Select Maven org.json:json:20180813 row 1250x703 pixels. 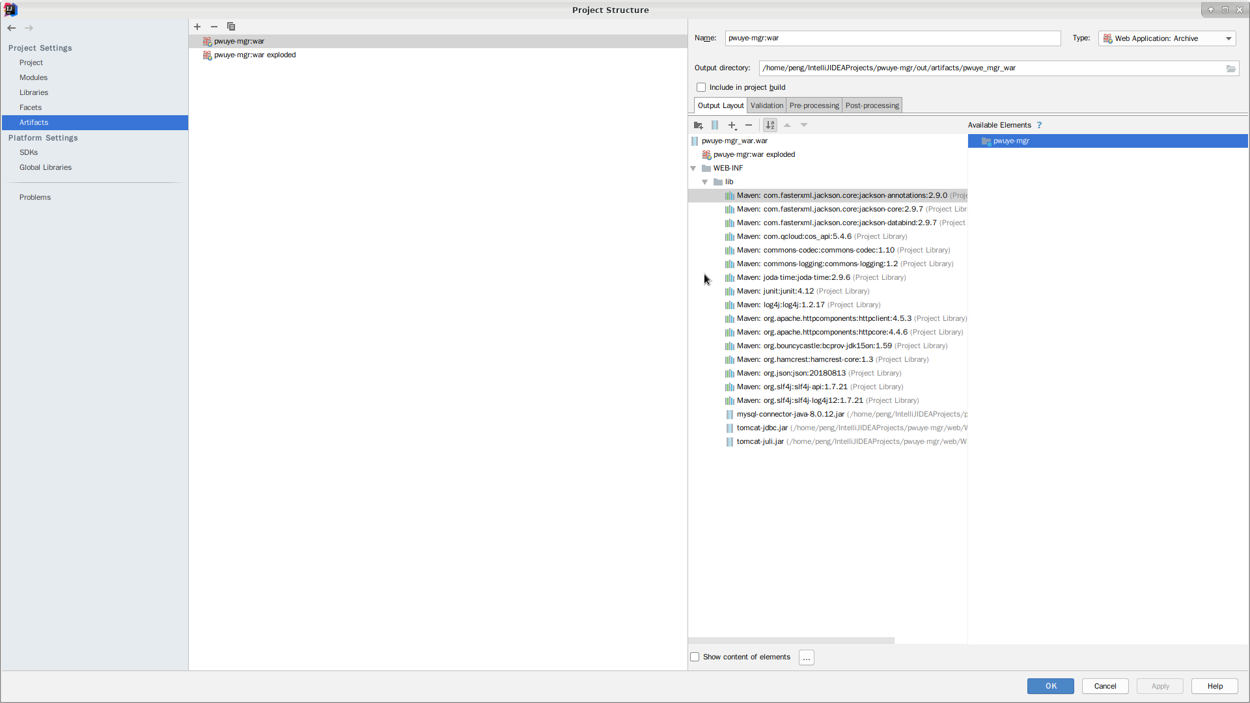(x=827, y=373)
